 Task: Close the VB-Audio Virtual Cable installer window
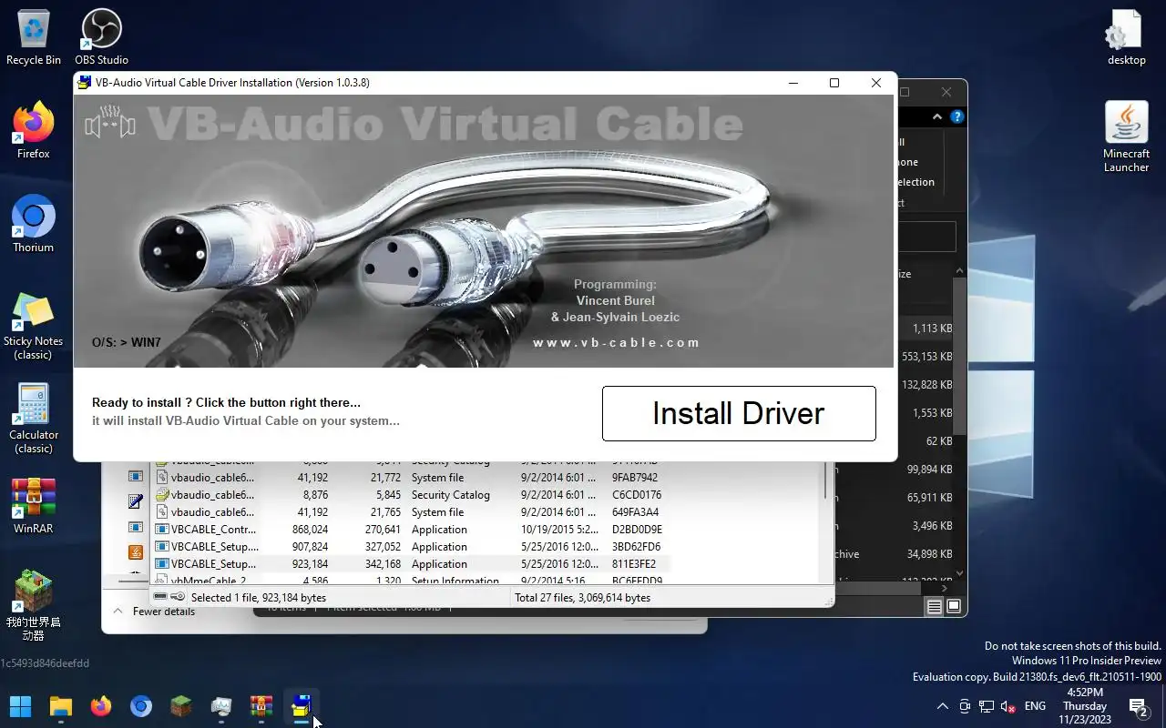876,83
